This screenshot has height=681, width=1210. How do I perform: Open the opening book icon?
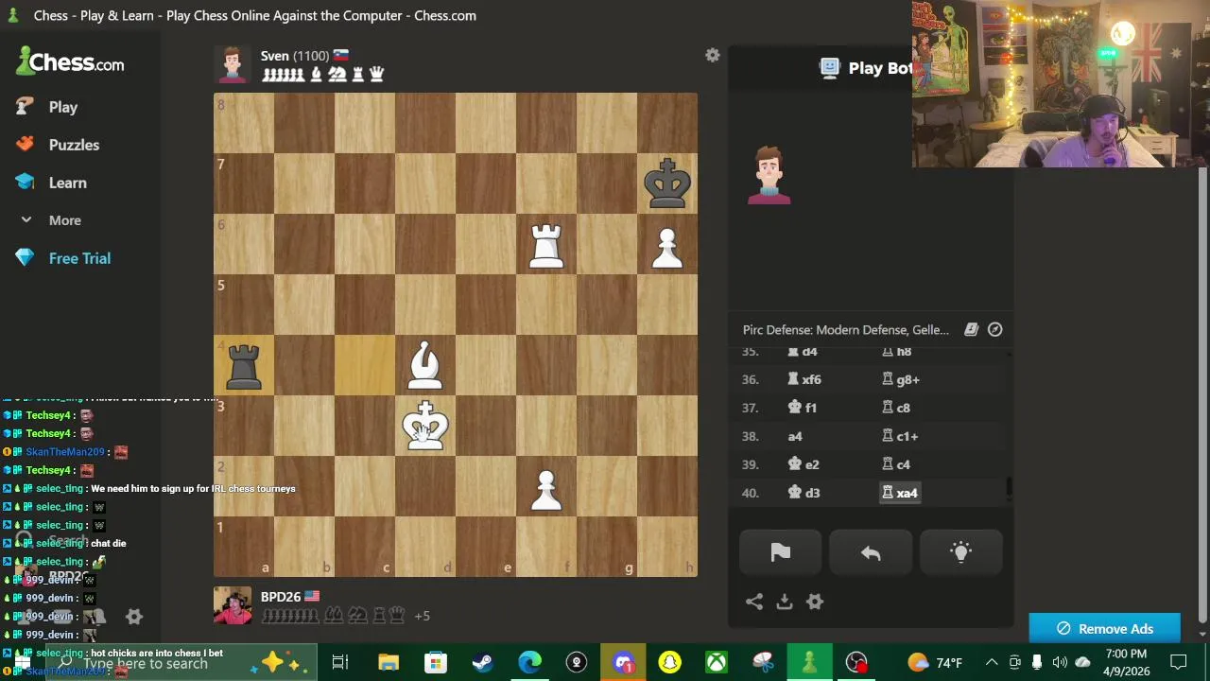971,329
